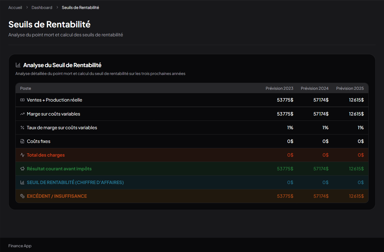Click the percent icon beside Taux de marge
This screenshot has height=252, width=384.
click(x=22, y=128)
